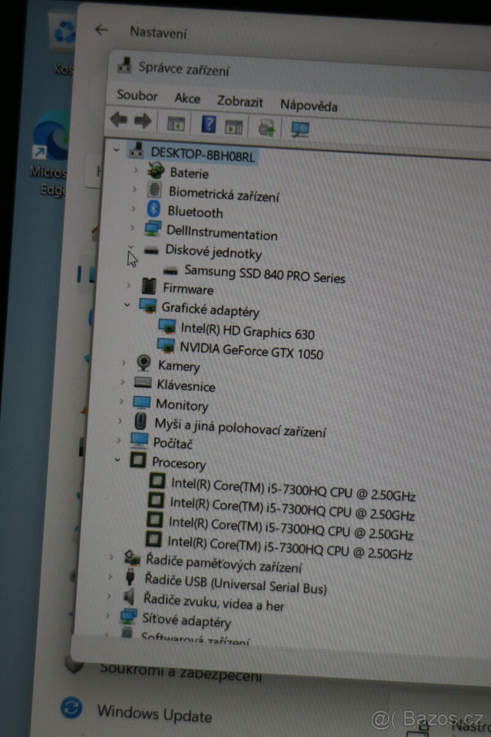Click the blue Help question mark toolbar icon
The height and width of the screenshot is (737, 491).
(x=209, y=125)
